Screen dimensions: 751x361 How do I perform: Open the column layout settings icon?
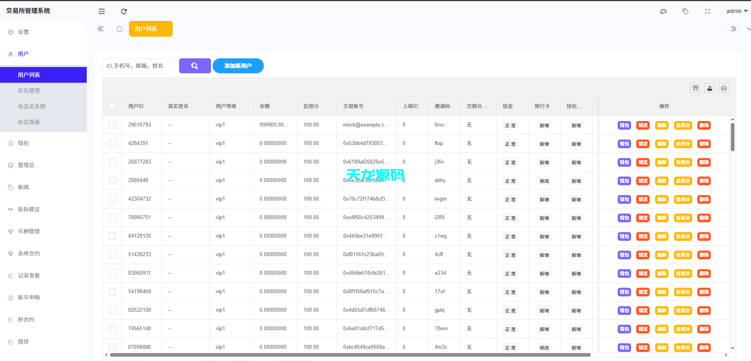[695, 88]
